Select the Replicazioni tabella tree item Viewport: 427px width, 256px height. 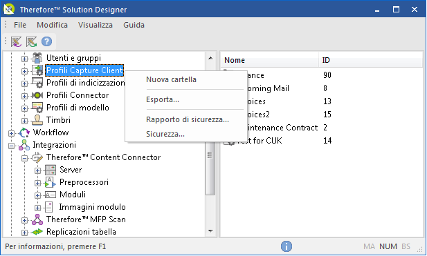[81, 232]
